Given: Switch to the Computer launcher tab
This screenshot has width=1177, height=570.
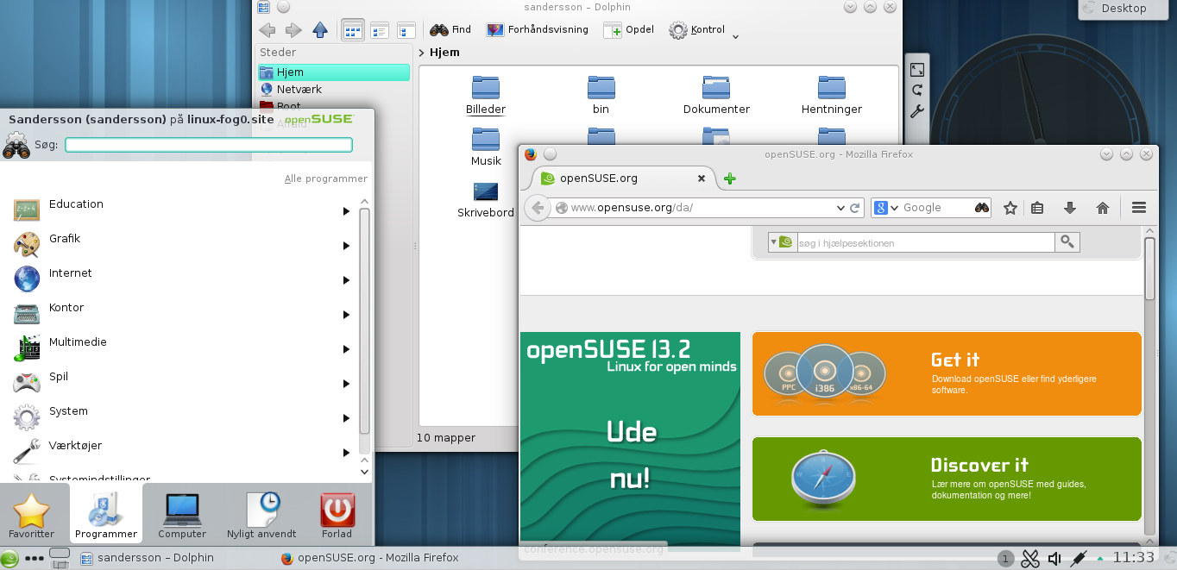Looking at the screenshot, I should point(182,515).
